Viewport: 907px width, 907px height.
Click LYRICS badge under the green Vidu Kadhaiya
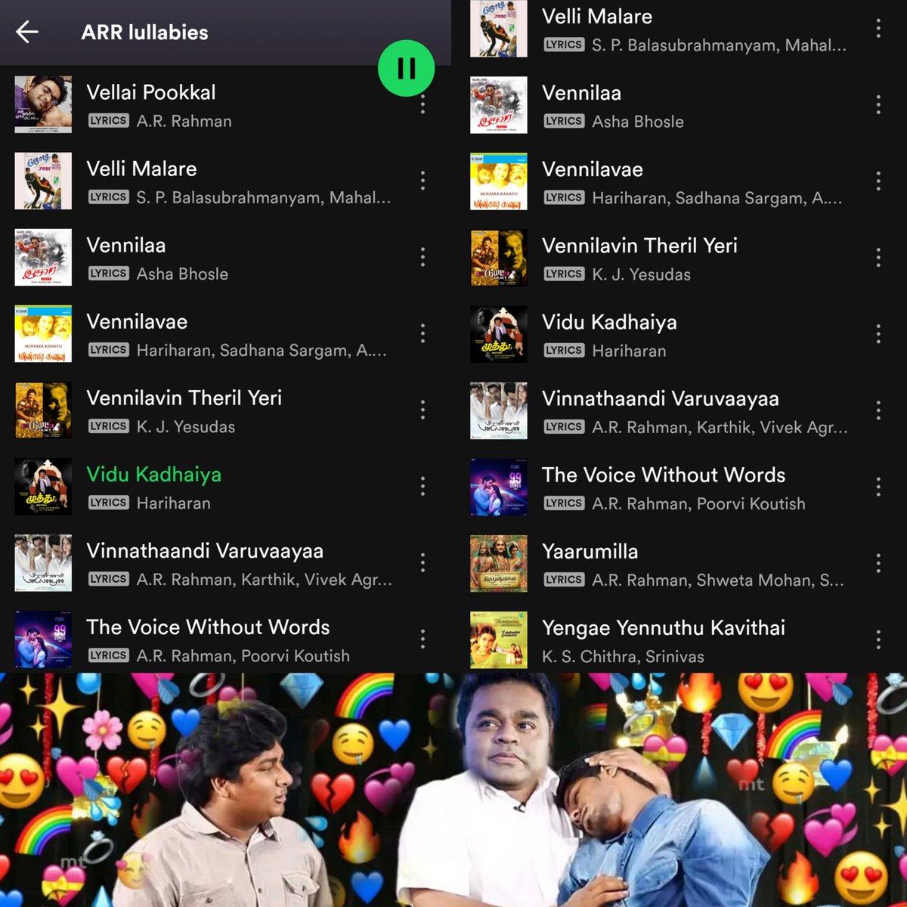point(108,503)
